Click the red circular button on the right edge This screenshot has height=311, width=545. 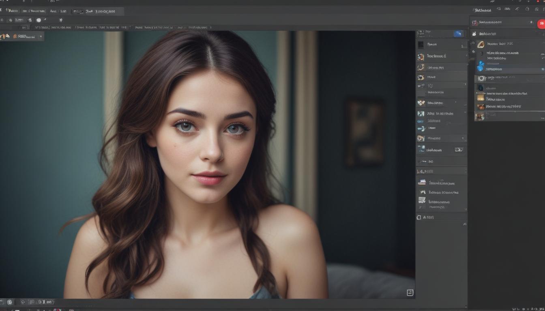coord(541,23)
